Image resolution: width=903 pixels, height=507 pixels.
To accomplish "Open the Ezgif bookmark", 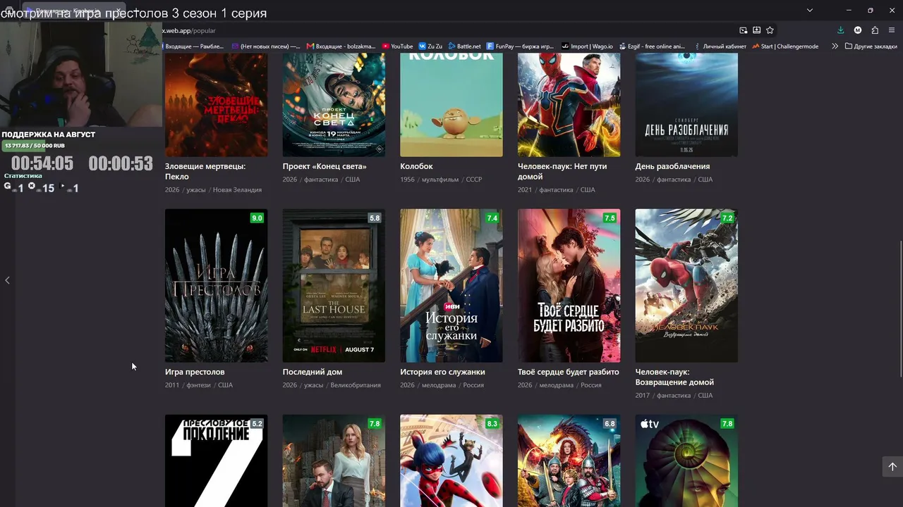I will pos(652,46).
